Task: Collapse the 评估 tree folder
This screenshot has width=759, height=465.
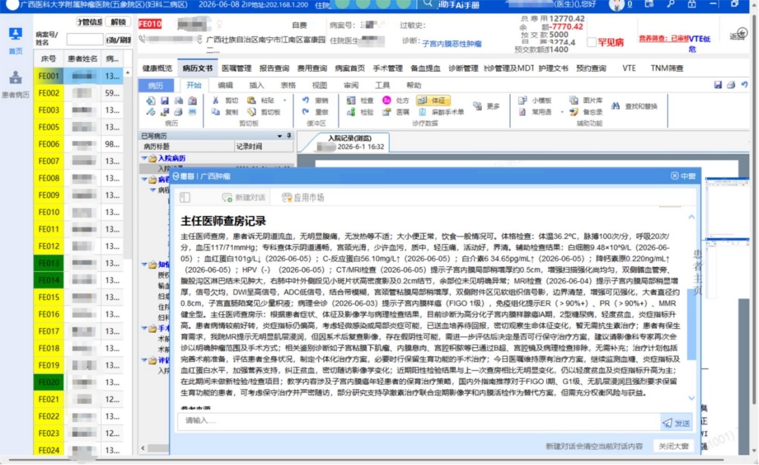Action: tap(144, 360)
